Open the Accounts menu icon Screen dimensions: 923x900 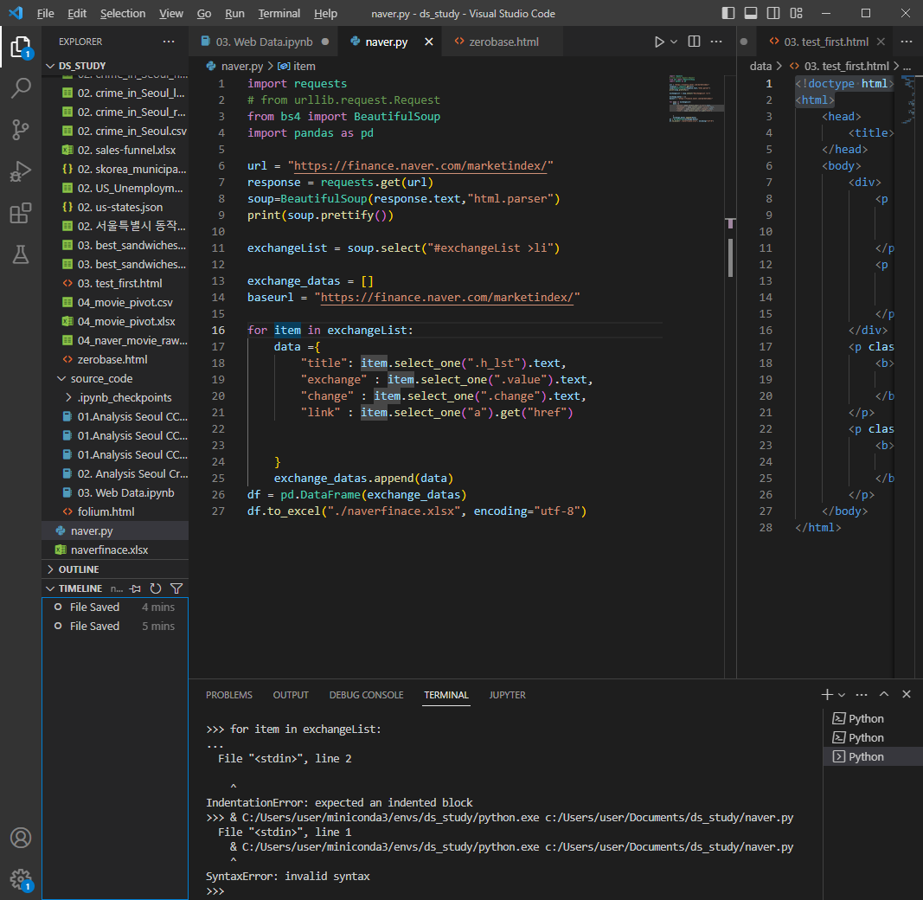click(21, 838)
